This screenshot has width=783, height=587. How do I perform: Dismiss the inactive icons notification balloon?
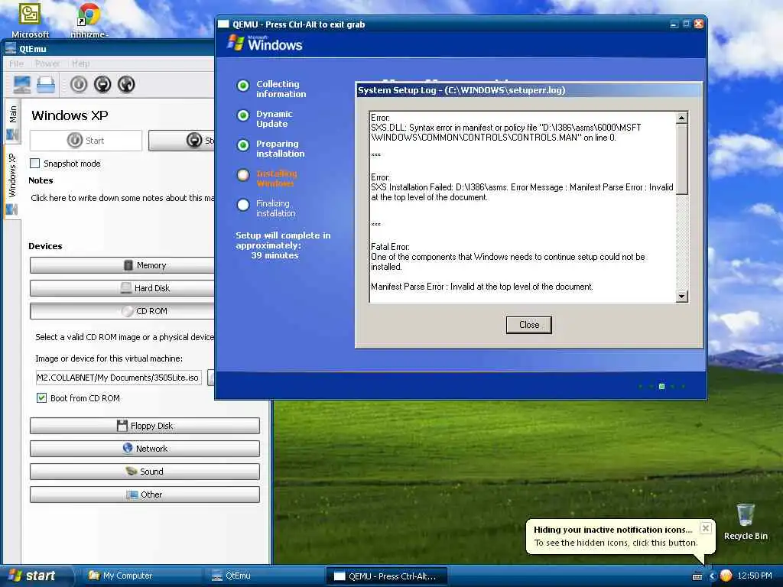pyautogui.click(x=705, y=528)
